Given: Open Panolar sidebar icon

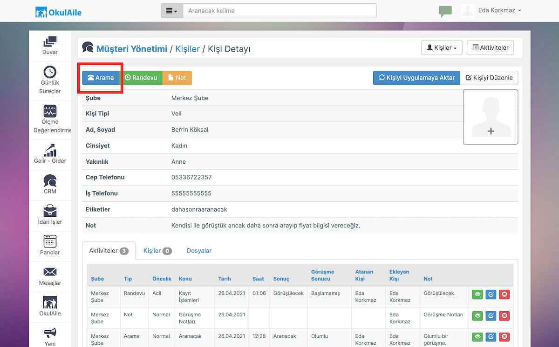Looking at the screenshot, I should point(50,241).
